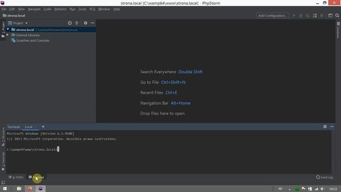Click the Listen for PHP Debug Connections icon
Viewport: 341px width, 192px height.
coord(314,15)
